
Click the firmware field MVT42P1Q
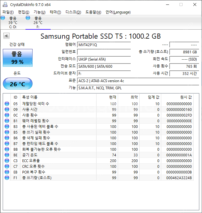coord(104,45)
